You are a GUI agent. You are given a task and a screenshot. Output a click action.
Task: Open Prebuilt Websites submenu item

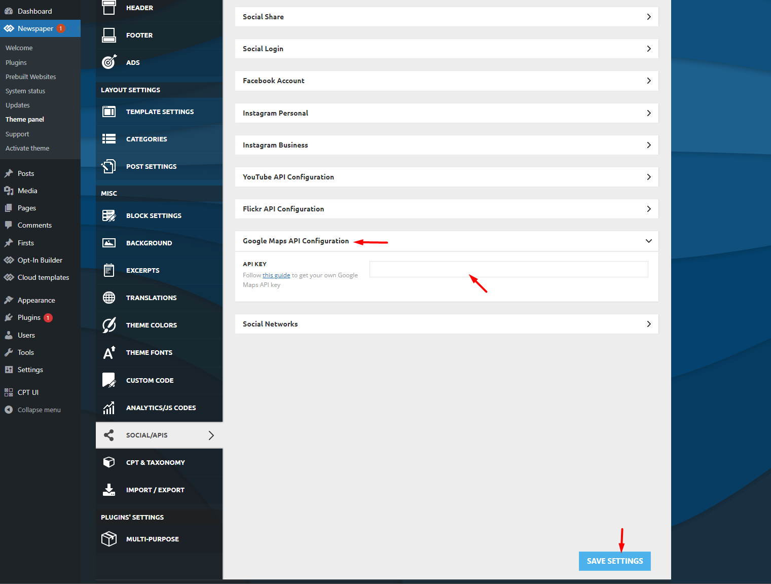(31, 77)
